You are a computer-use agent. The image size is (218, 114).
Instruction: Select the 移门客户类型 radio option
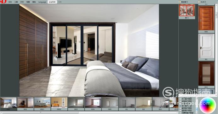point(186,106)
